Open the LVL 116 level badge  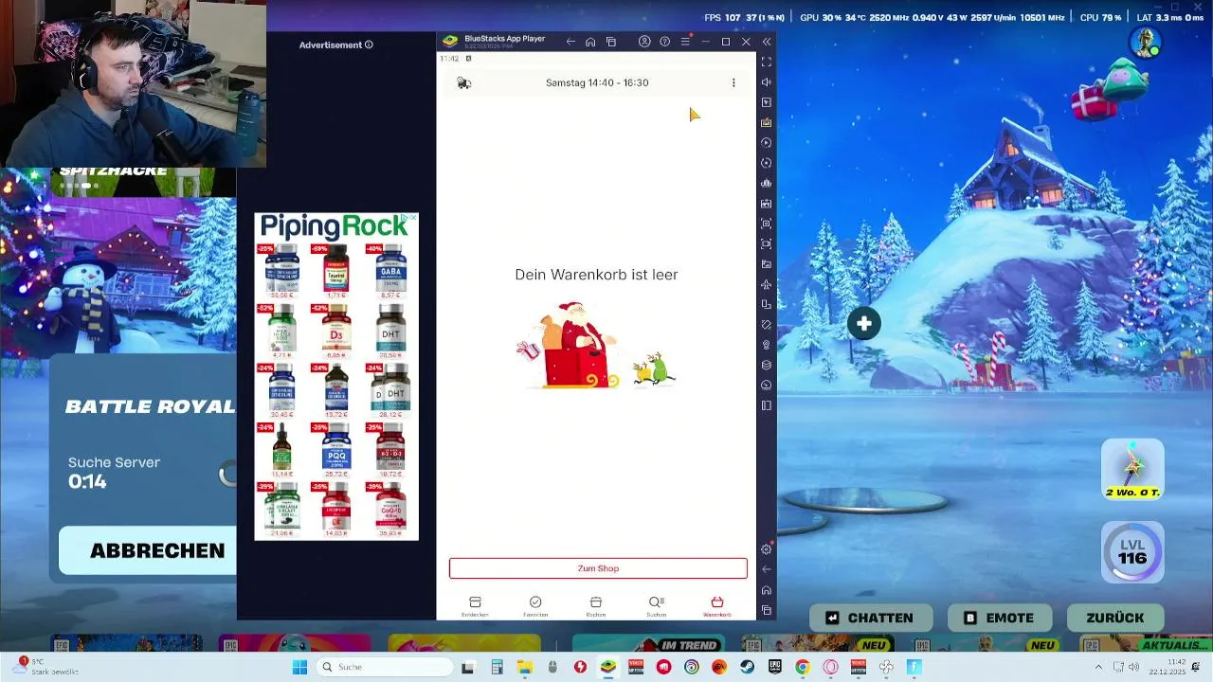(x=1132, y=552)
